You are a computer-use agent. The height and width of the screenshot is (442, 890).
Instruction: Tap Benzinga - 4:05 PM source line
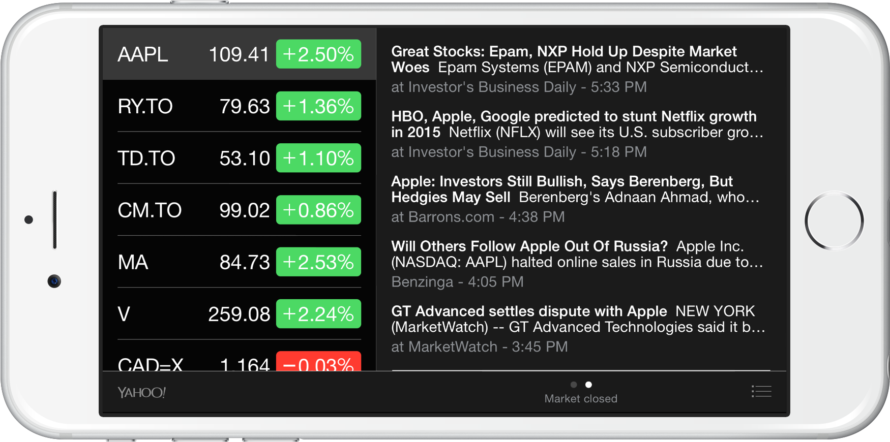click(457, 282)
